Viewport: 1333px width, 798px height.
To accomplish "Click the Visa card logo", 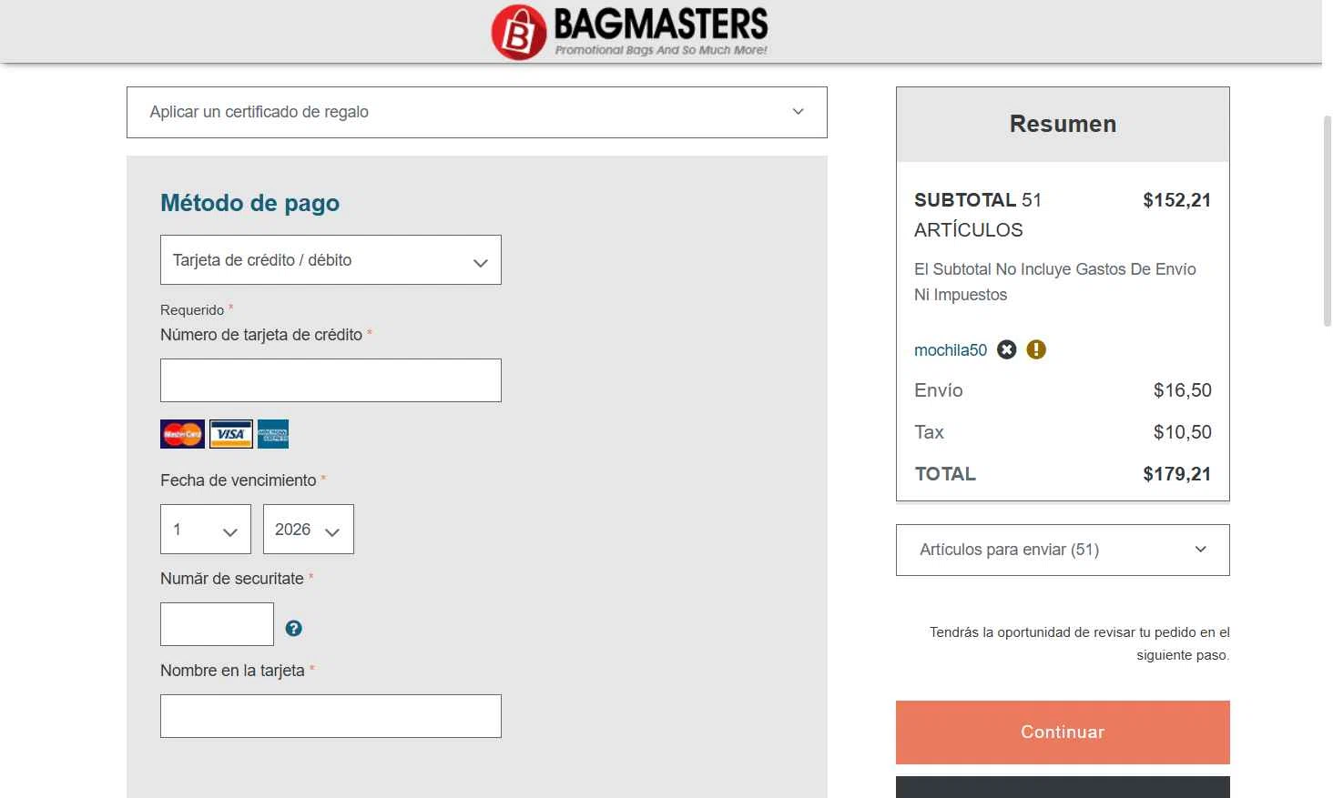I will [231, 434].
